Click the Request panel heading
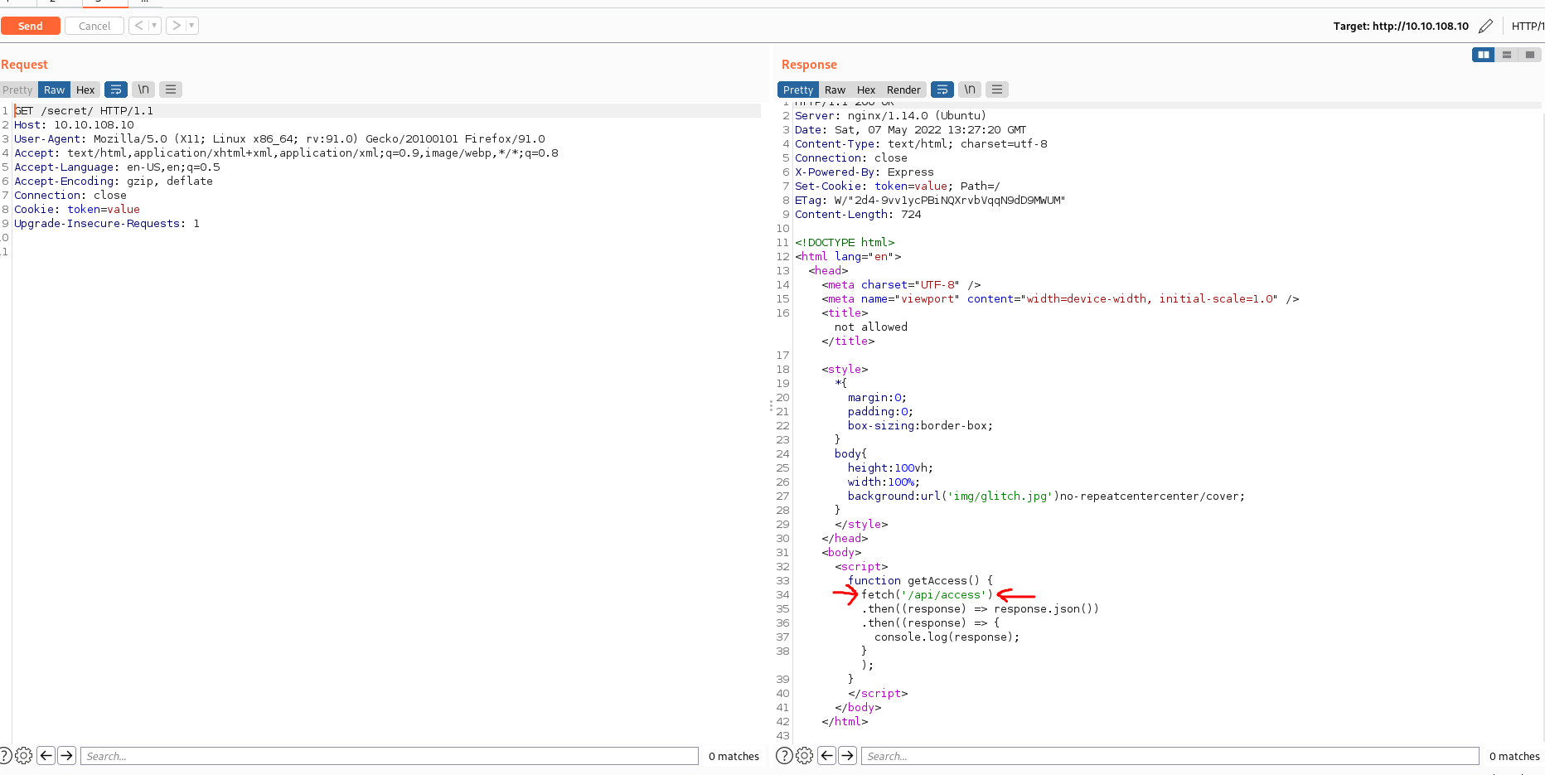The height and width of the screenshot is (775, 1545). [24, 65]
